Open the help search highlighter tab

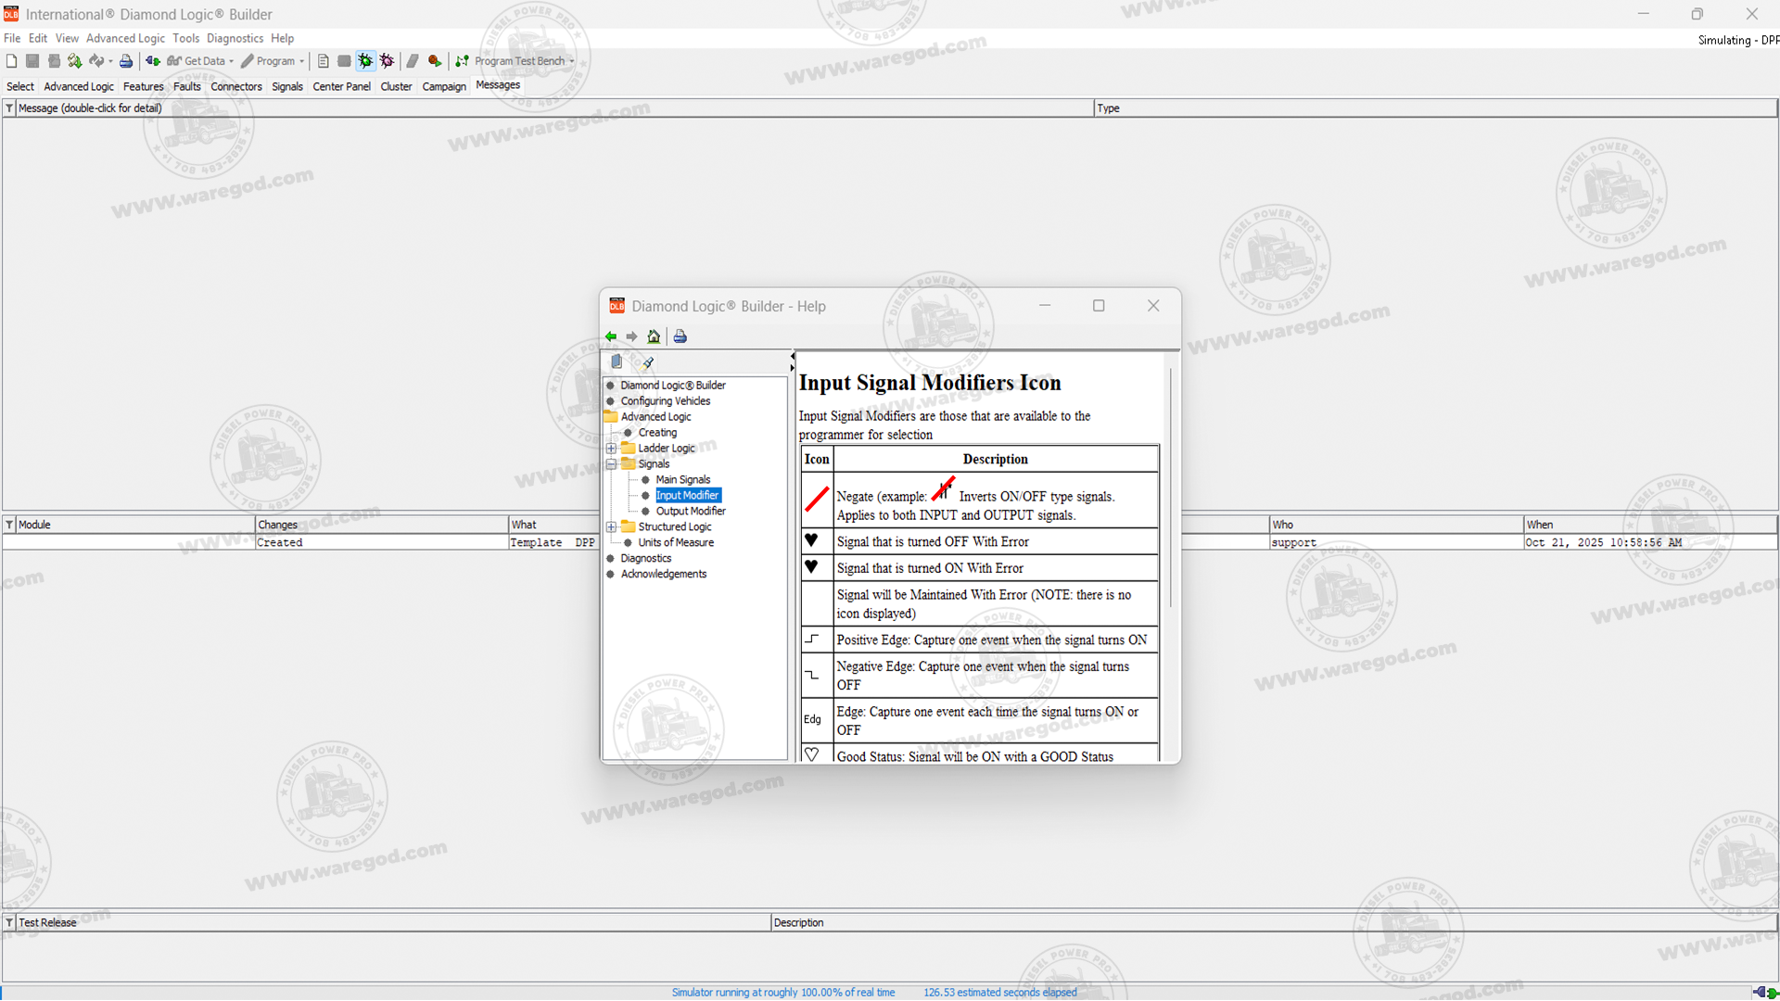coord(647,362)
